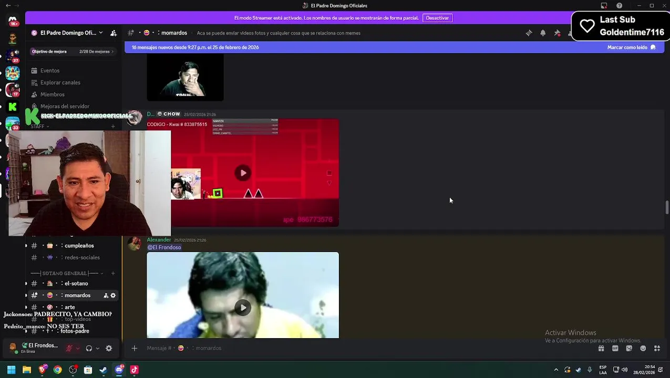Click @El Frondoso mention
Image resolution: width=670 pixels, height=378 pixels.
tap(164, 247)
